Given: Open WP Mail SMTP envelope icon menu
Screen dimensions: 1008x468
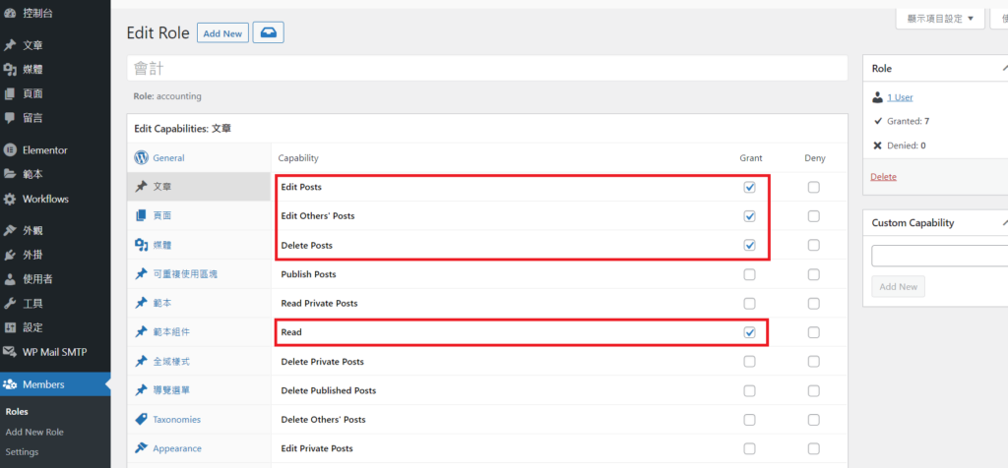Looking at the screenshot, I should pos(10,351).
